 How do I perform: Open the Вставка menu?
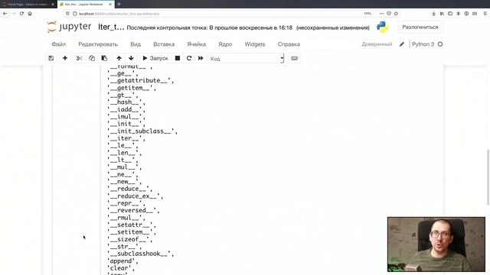pyautogui.click(x=164, y=44)
